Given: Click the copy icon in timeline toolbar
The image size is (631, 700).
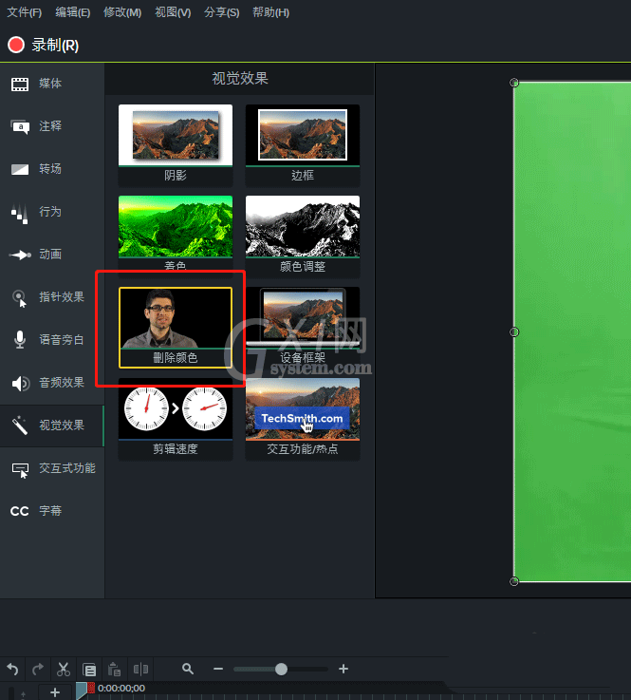Looking at the screenshot, I should (x=89, y=670).
